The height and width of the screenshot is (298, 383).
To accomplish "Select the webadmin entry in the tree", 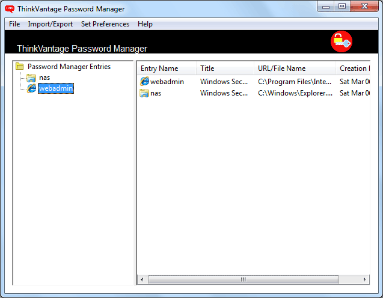I will [56, 88].
